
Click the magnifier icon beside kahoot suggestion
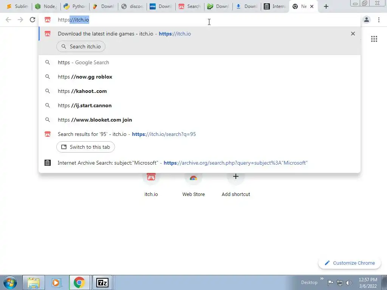(48, 91)
